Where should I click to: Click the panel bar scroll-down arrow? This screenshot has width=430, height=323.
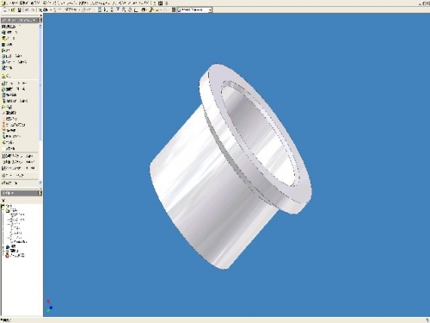pyautogui.click(x=40, y=183)
